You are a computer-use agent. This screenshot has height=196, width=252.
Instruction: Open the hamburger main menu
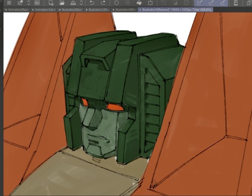point(9,3)
